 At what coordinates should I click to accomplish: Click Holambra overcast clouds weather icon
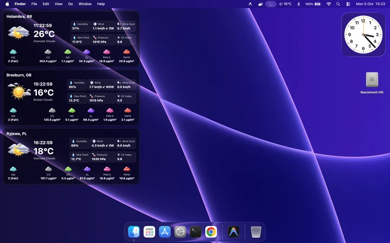click(18, 33)
